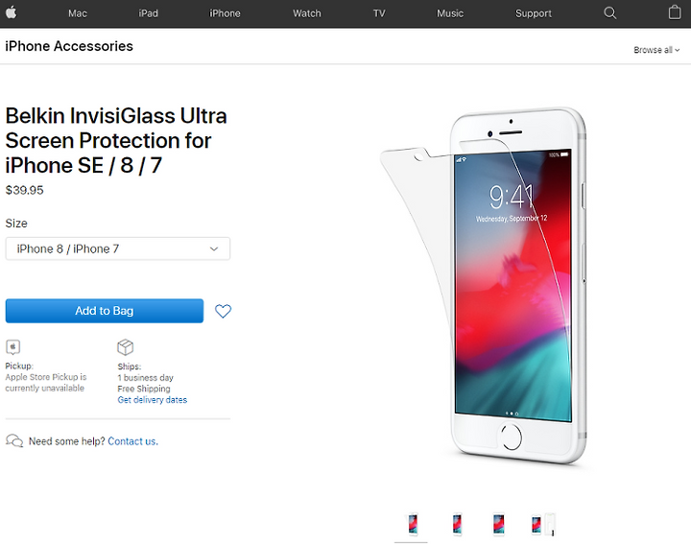Open the Contact us link

(132, 441)
